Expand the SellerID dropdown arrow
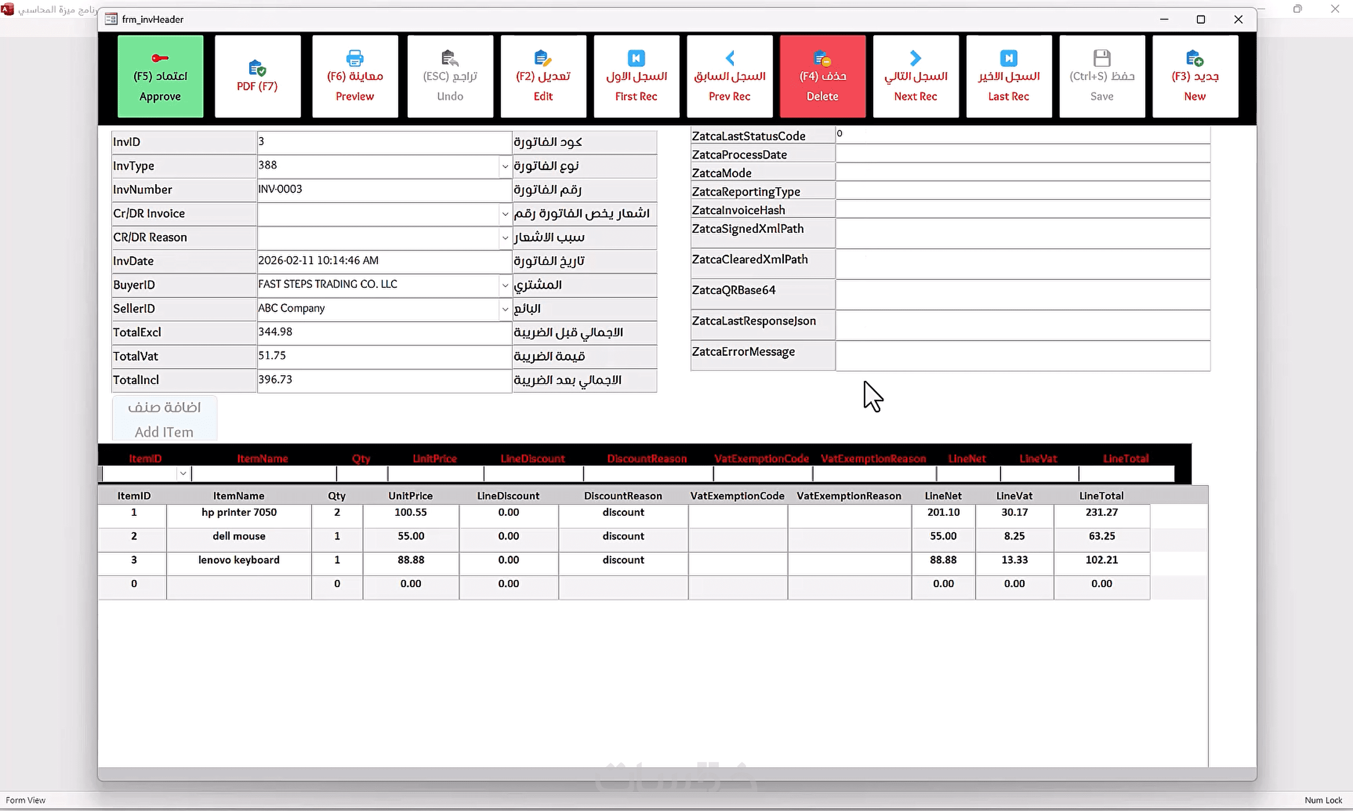Screen dimensions: 1353x811 505,309
